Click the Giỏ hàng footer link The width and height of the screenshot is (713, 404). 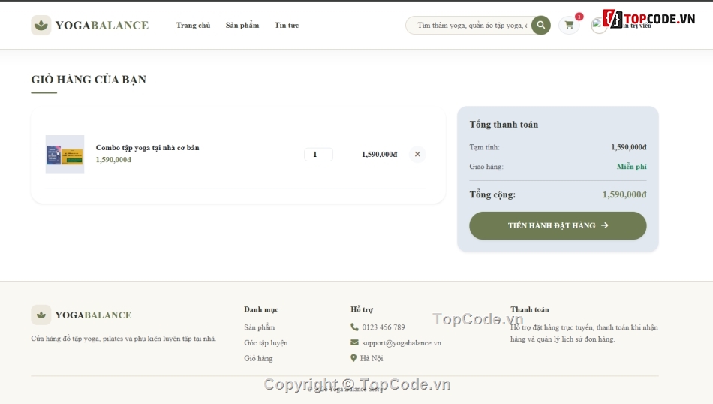click(258, 358)
